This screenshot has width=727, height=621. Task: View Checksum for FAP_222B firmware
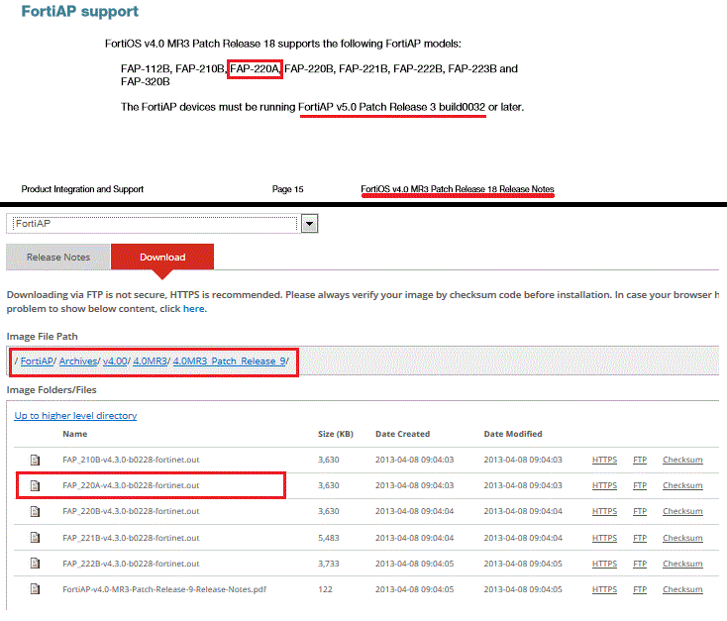[x=682, y=564]
